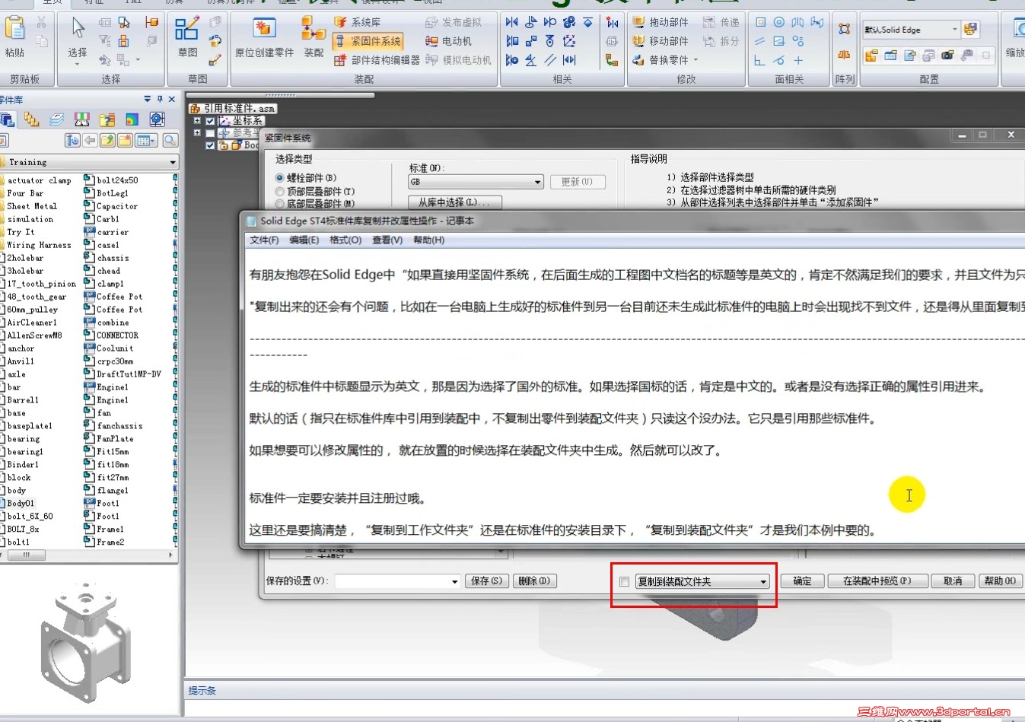This screenshot has width=1025, height=722.
Task: Select the 底部层叠部件(M) radio button
Action: (x=279, y=204)
